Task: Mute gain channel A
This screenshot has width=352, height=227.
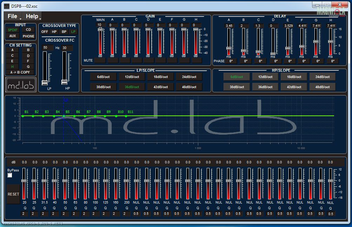Action: (112, 61)
